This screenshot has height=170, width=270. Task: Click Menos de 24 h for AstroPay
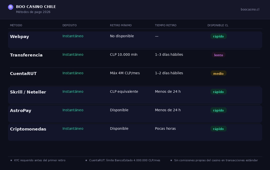coord(168,110)
